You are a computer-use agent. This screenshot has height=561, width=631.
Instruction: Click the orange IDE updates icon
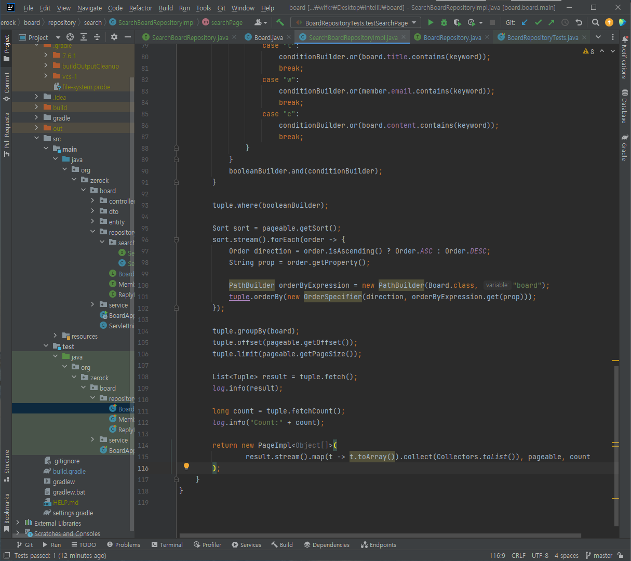click(609, 22)
